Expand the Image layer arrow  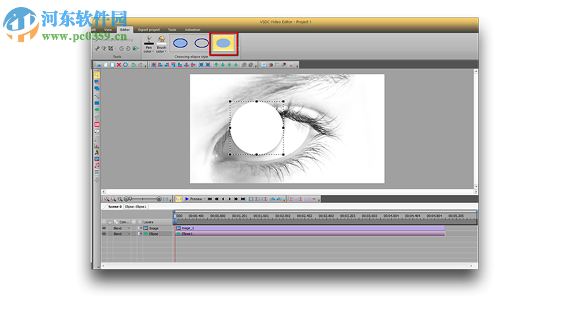click(x=141, y=228)
